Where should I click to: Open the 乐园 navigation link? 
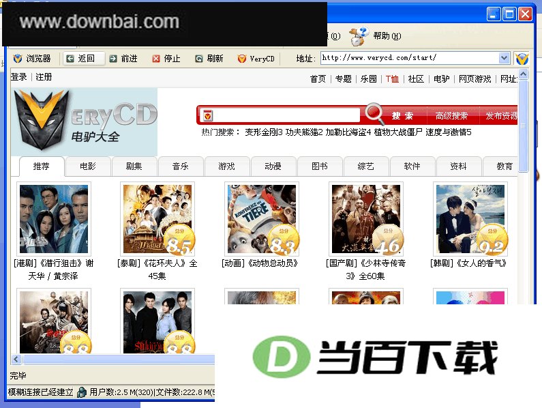coord(368,79)
